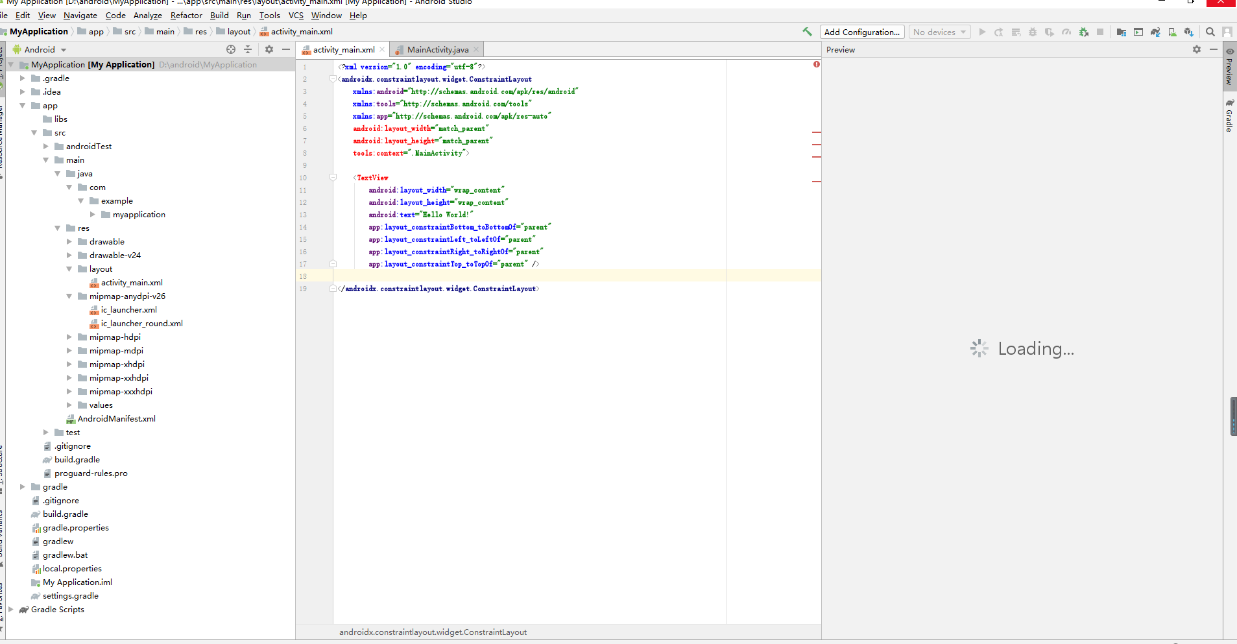Expand the drawable-v24 folder
Screen dimensions: 1237x644
[69, 255]
